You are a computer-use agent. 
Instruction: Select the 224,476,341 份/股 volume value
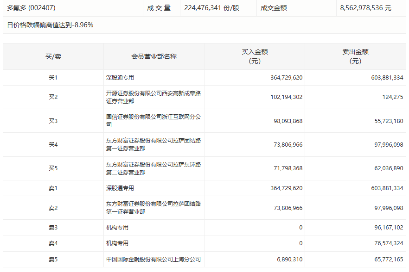click(211, 8)
